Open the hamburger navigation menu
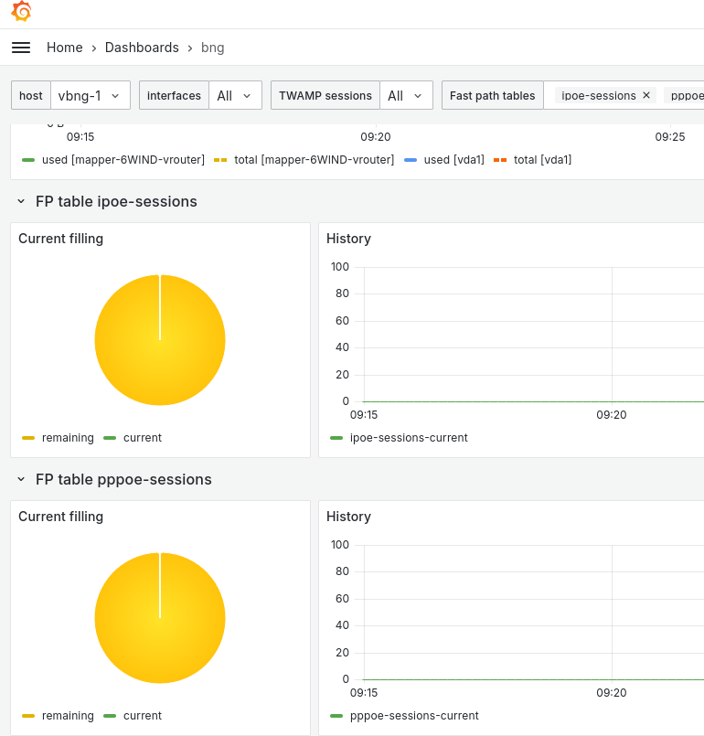Image resolution: width=704 pixels, height=736 pixels. 21,48
